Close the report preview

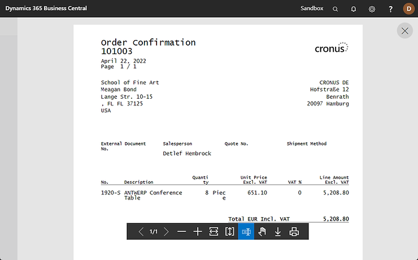pyautogui.click(x=404, y=31)
